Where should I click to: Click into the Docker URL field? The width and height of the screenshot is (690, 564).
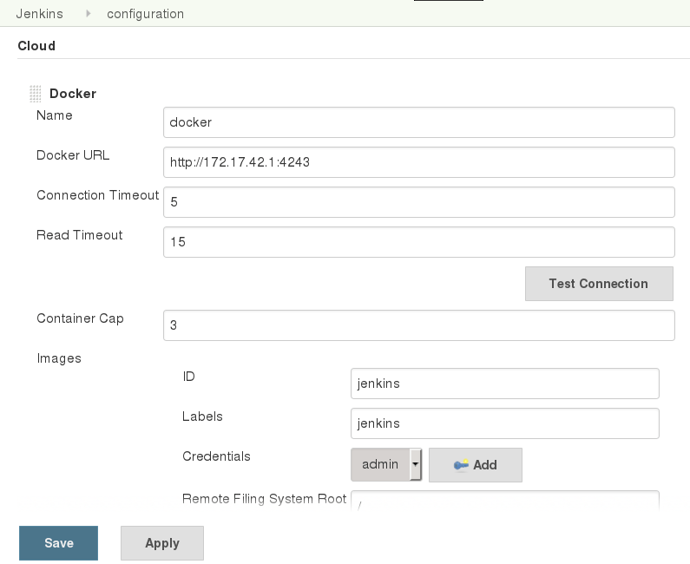[419, 162]
